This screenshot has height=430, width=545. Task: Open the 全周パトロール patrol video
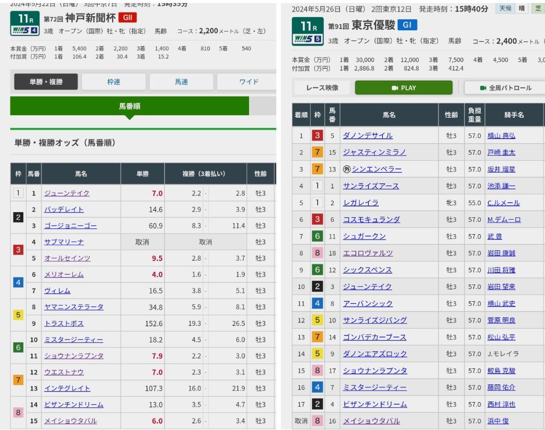coord(503,88)
